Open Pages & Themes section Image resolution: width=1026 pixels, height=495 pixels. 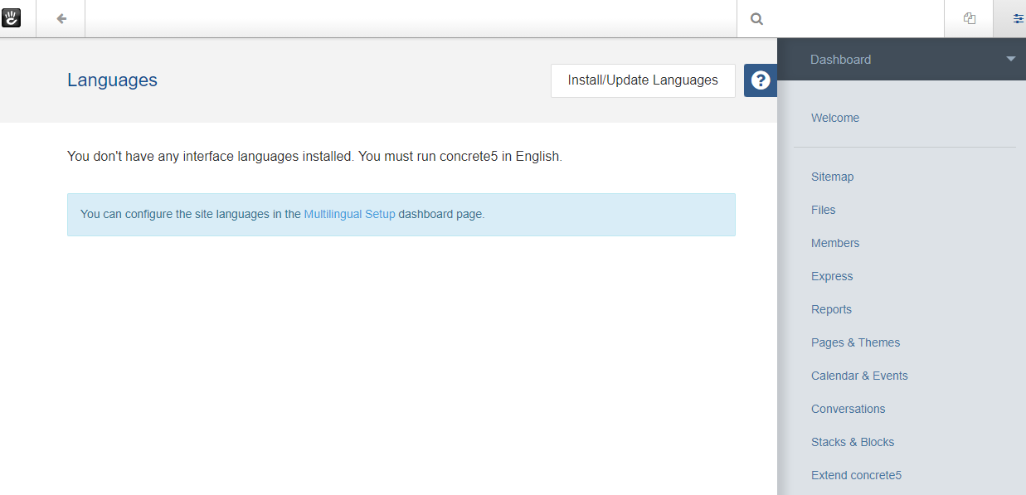[855, 342]
